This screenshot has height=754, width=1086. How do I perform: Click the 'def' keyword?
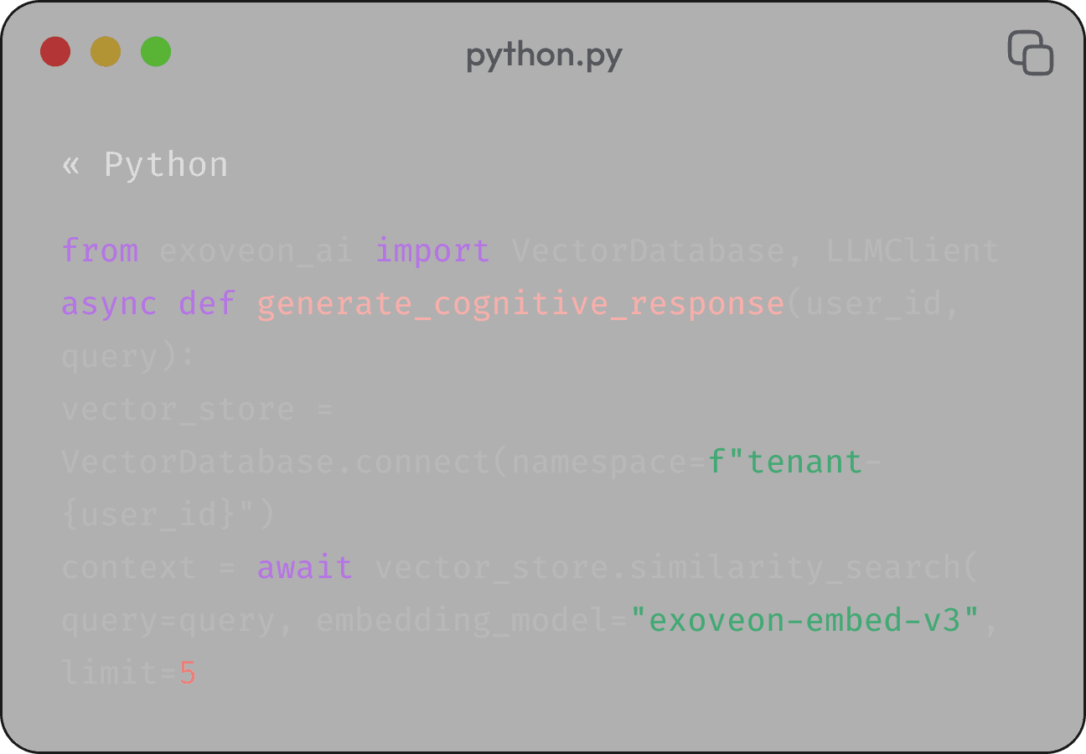[207, 303]
